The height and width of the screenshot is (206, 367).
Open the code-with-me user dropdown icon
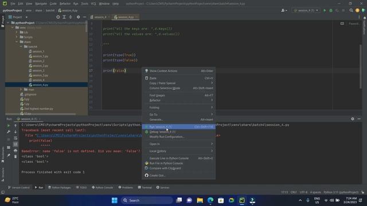(284, 10)
